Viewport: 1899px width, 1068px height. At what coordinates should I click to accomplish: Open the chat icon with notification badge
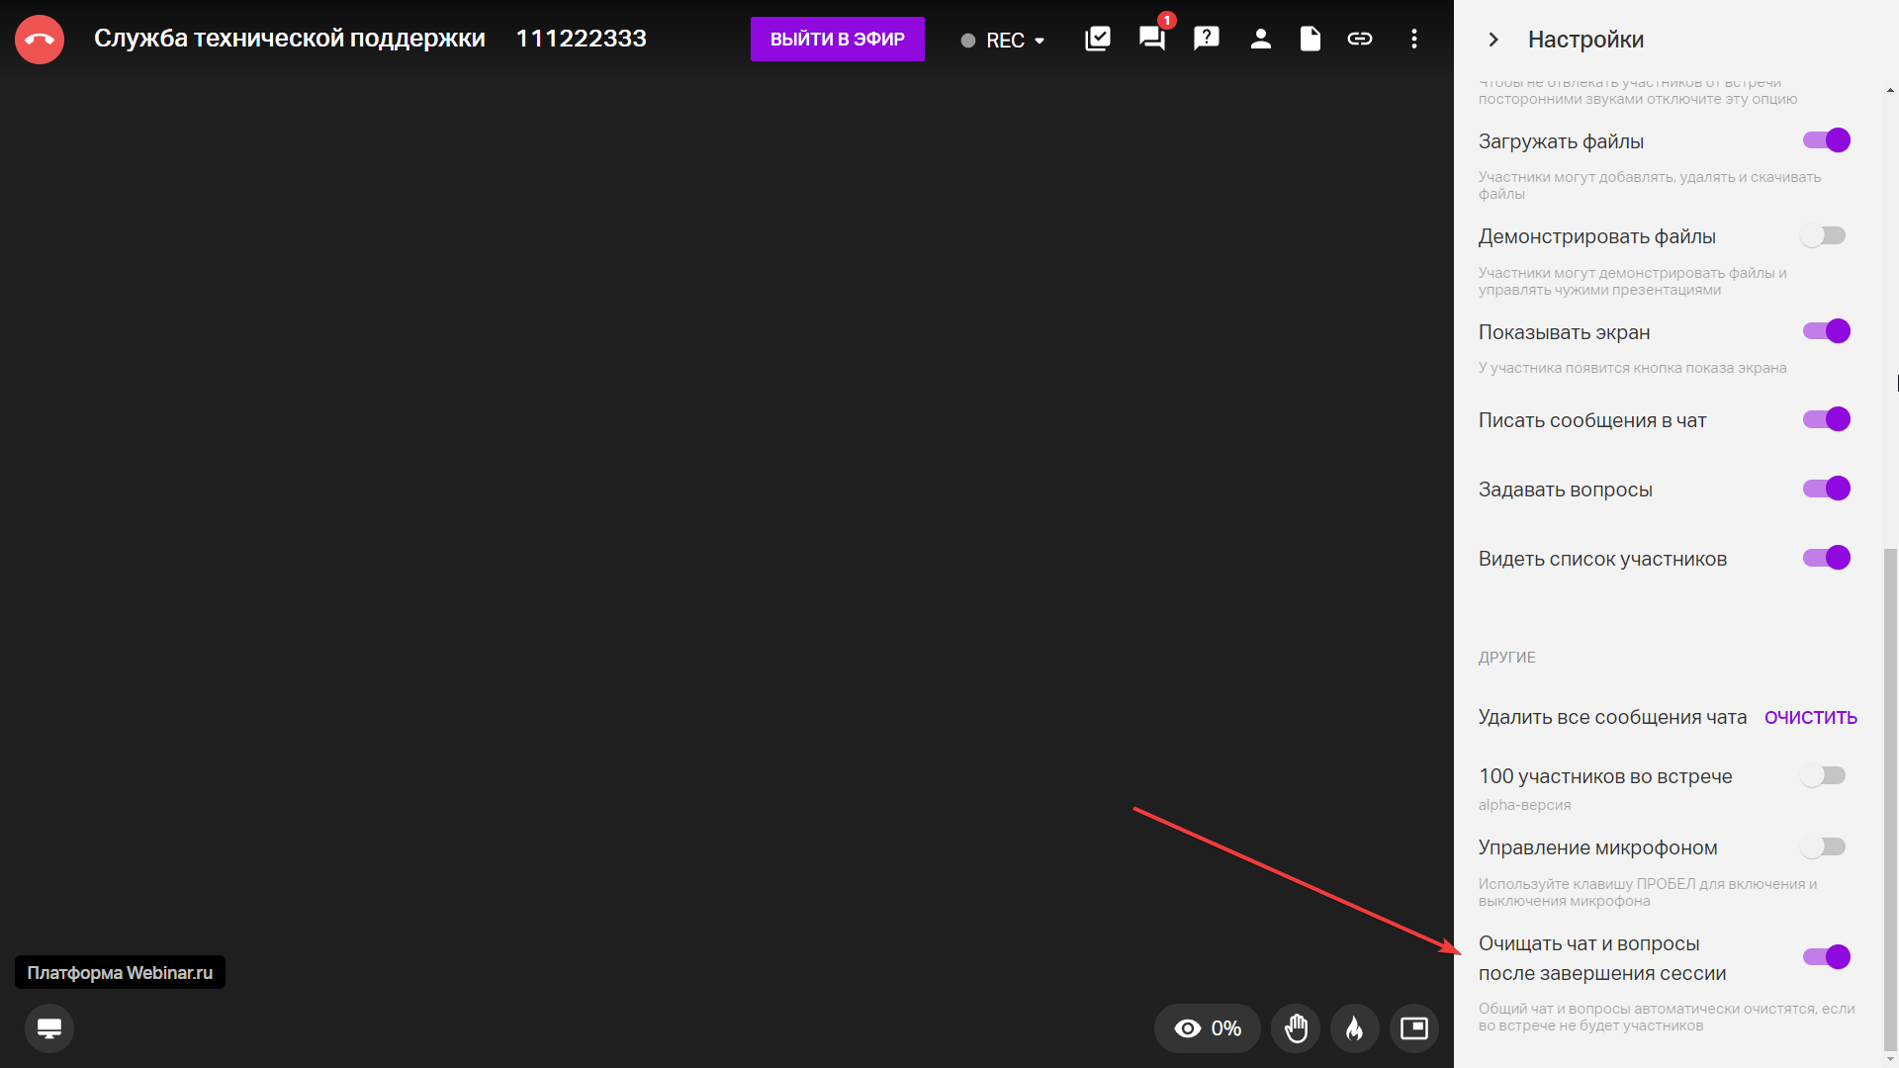[x=1152, y=39]
